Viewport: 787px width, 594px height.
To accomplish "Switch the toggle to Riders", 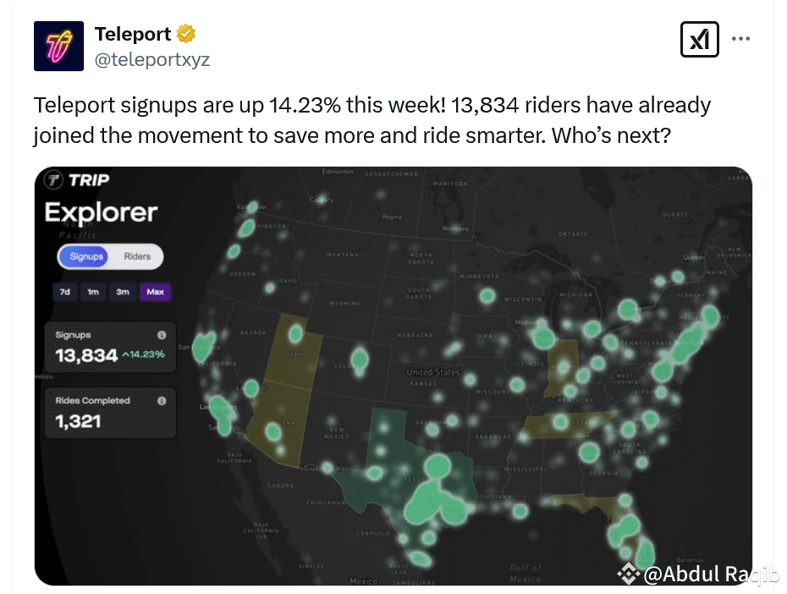I will [137, 256].
